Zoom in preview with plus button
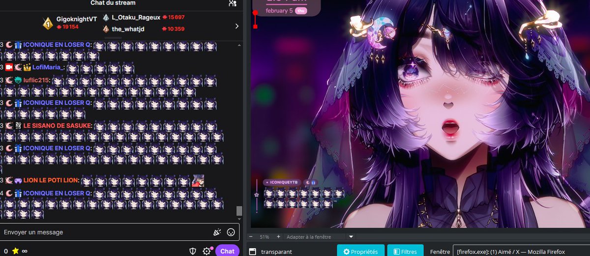The height and width of the screenshot is (256, 590). pos(278,236)
